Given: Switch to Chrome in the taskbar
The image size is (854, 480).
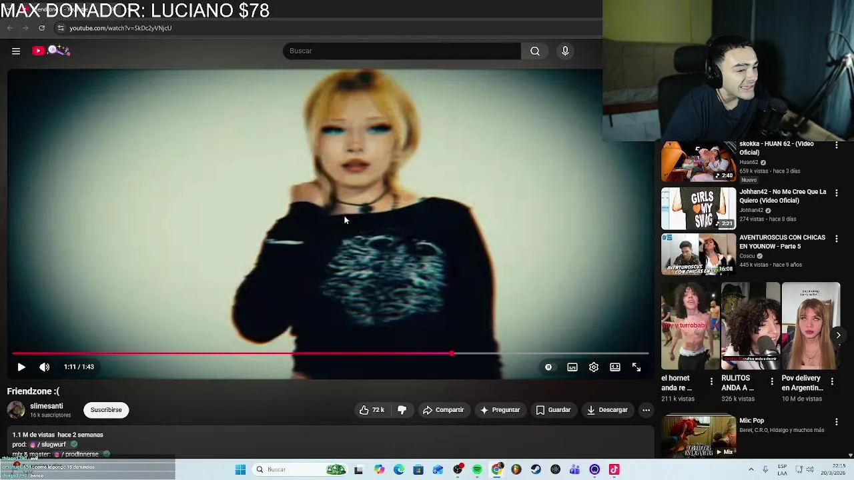Looking at the screenshot, I should 497,469.
